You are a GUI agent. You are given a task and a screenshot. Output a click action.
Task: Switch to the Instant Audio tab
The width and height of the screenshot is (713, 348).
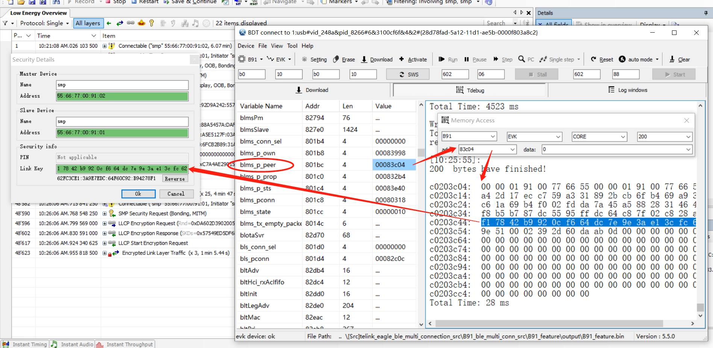[x=73, y=344]
